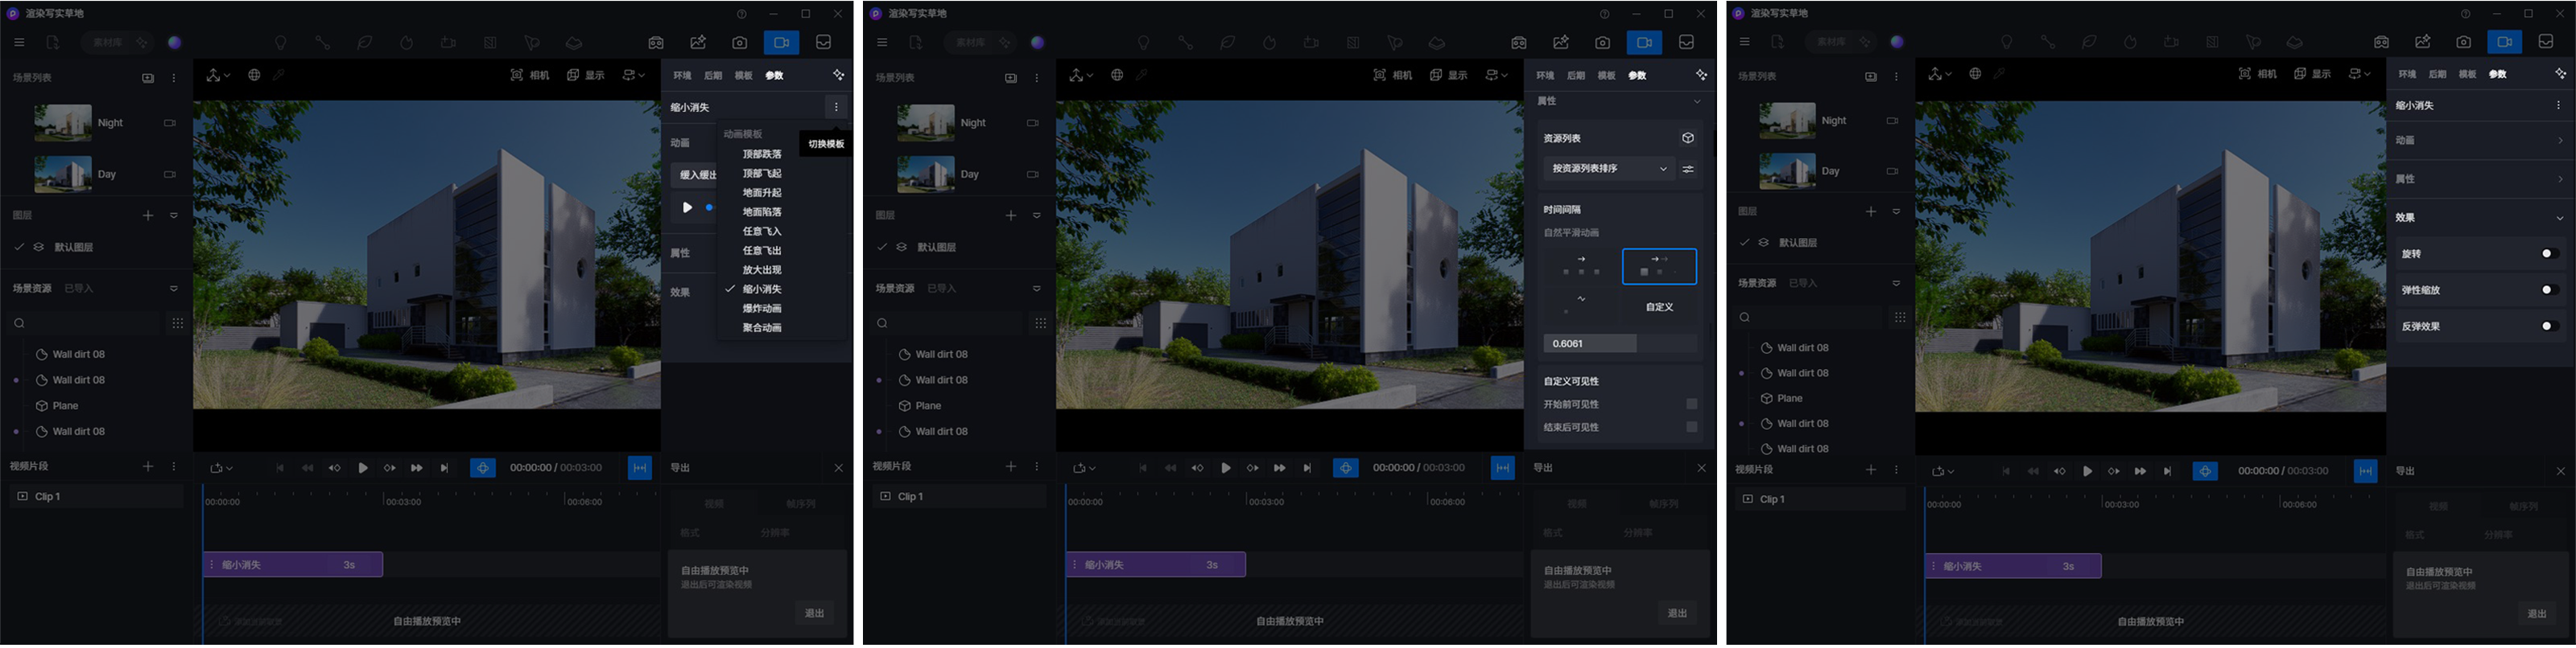This screenshot has width=2576, height=648.
Task: Click the path tool icon in right window
Action: [2048, 42]
